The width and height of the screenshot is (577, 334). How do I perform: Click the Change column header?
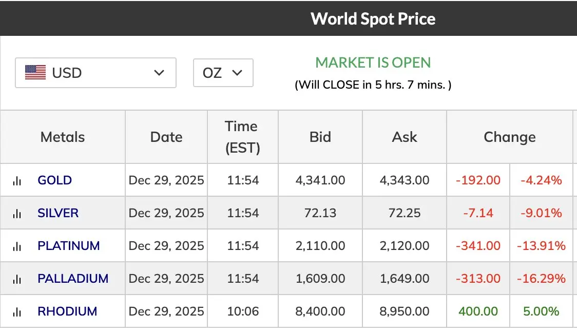(x=509, y=137)
